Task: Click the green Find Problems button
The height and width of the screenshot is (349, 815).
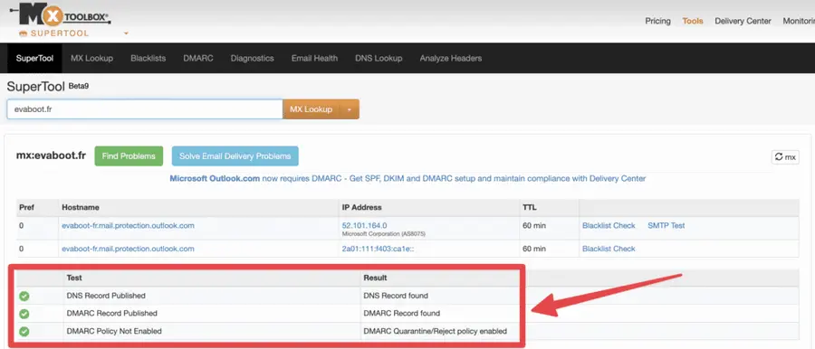Action: coord(129,156)
